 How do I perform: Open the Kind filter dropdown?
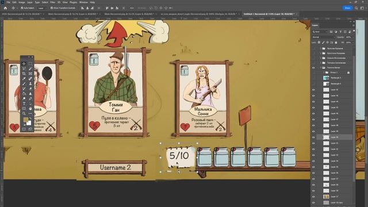(320, 32)
